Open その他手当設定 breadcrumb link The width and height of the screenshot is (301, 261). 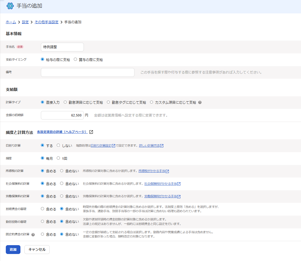pyautogui.click(x=46, y=22)
